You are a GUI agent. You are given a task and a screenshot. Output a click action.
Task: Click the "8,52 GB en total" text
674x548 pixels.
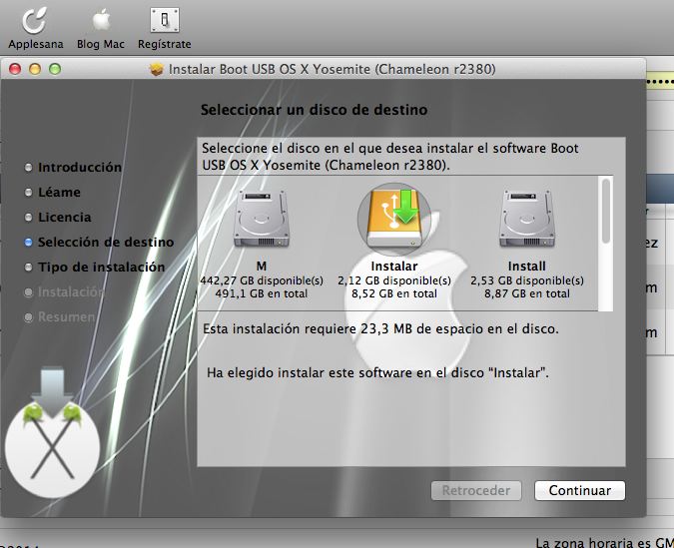394,293
